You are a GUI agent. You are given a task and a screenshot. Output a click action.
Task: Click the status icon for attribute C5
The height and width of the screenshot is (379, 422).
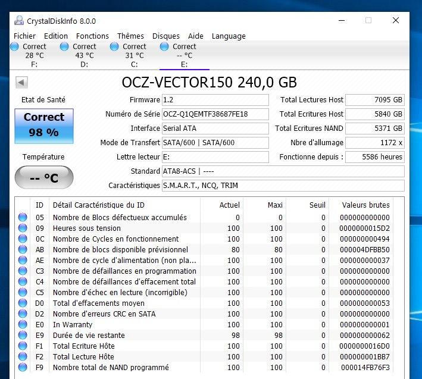pyautogui.click(x=23, y=292)
